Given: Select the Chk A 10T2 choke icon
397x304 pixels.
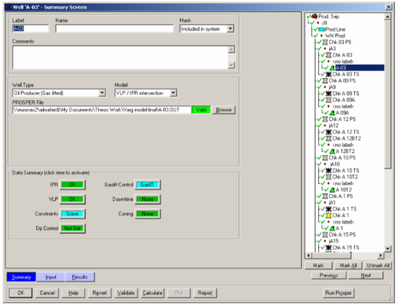Looking at the screenshot, I should click(328, 177).
